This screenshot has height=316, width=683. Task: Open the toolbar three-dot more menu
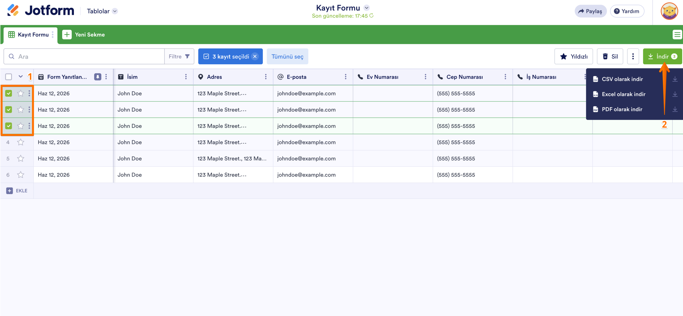(633, 57)
